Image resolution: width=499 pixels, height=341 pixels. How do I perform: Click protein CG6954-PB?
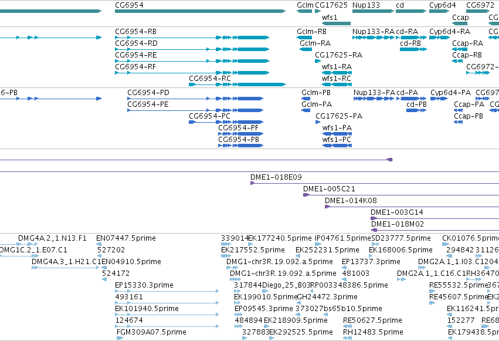point(240,146)
